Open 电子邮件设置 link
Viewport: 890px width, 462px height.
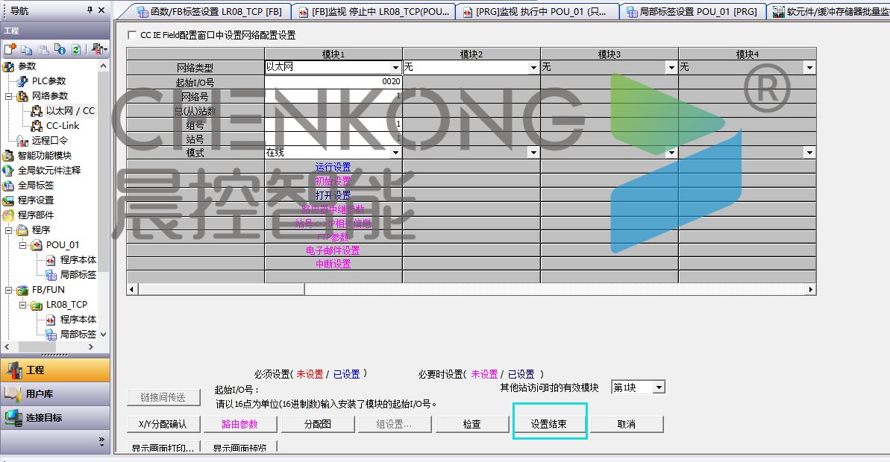point(333,250)
